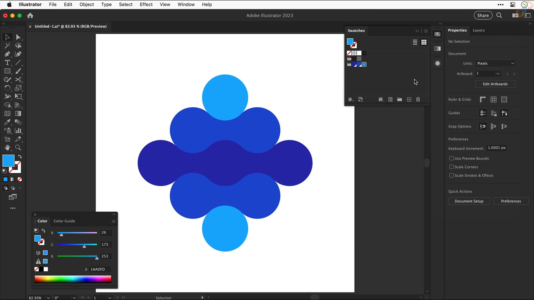Viewport: 534px width, 300px height.
Task: Enable Use Preview Bounds checkbox
Action: [451, 158]
